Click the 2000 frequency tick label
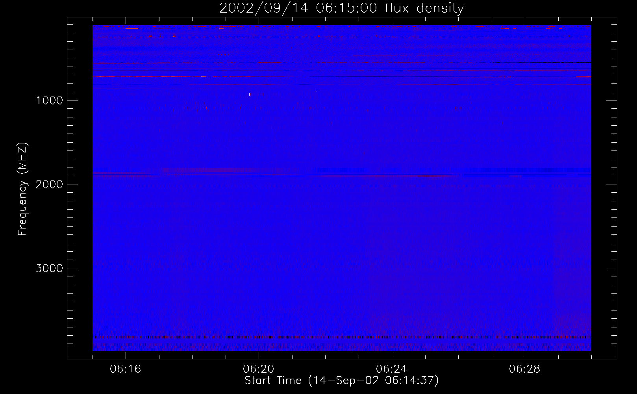 point(49,184)
